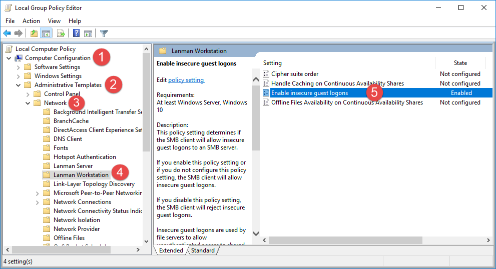The height and width of the screenshot is (269, 496).
Task: Expand the Control Panel node
Action: coord(28,94)
